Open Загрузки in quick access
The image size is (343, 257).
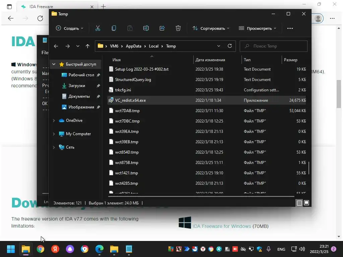coord(77,85)
